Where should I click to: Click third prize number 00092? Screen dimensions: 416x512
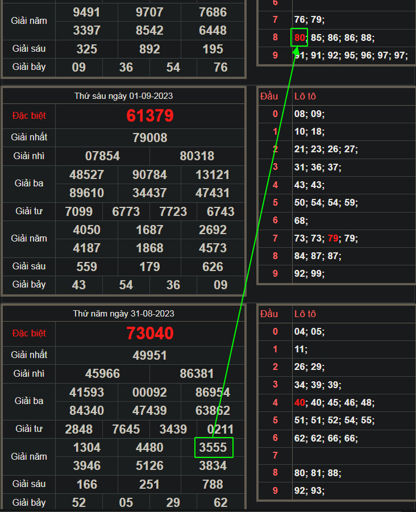(149, 392)
